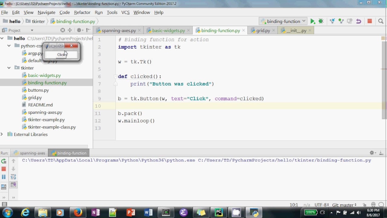This screenshot has height=218, width=387.
Task: Open the Windows Start menu
Action: coord(7,213)
